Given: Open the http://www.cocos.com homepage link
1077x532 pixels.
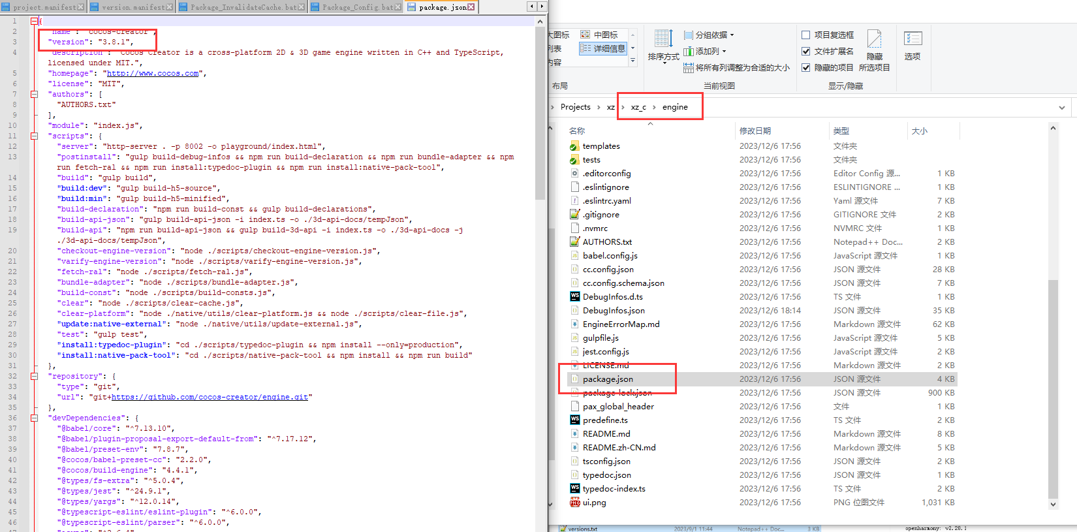Looking at the screenshot, I should tap(153, 73).
